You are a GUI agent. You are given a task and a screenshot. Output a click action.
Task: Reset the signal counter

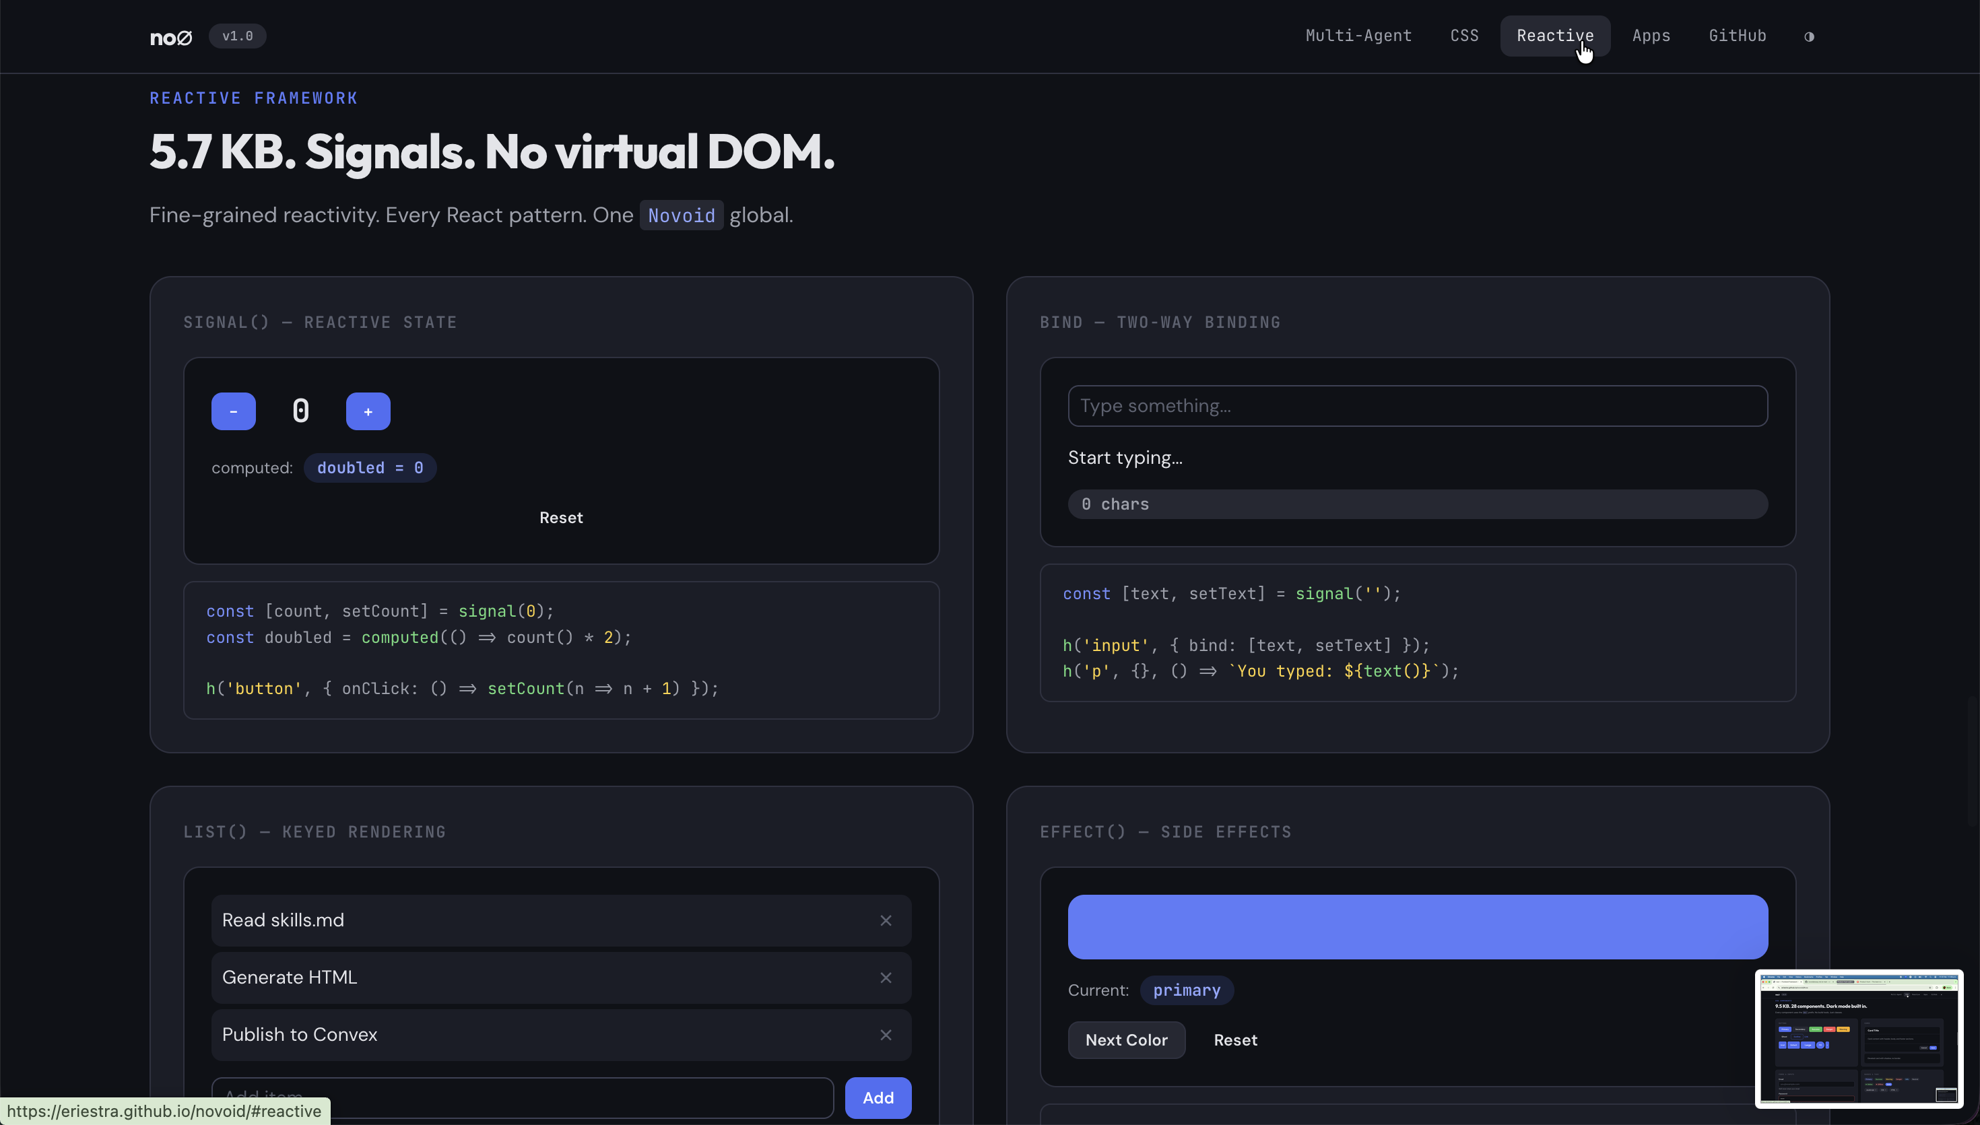(x=561, y=518)
